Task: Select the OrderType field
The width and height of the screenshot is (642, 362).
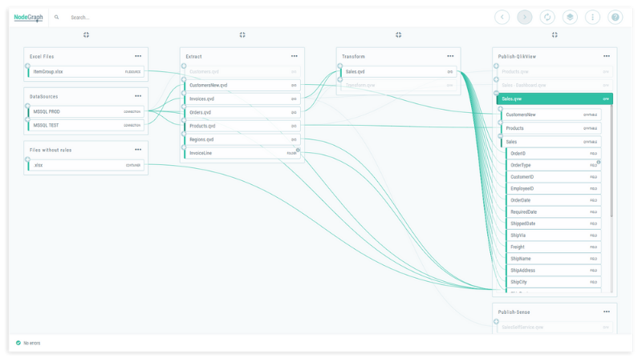Action: (x=554, y=165)
